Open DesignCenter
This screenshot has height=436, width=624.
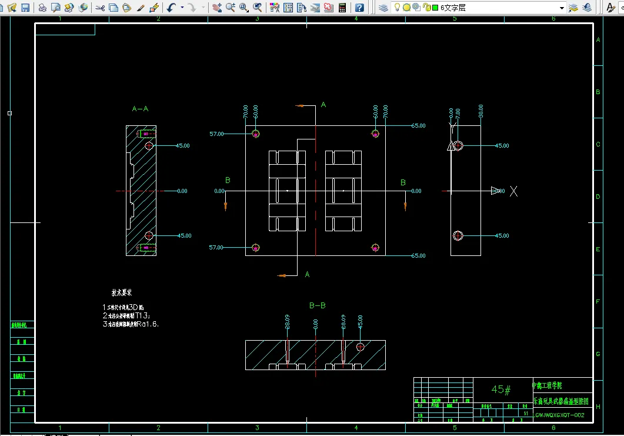coord(288,7)
